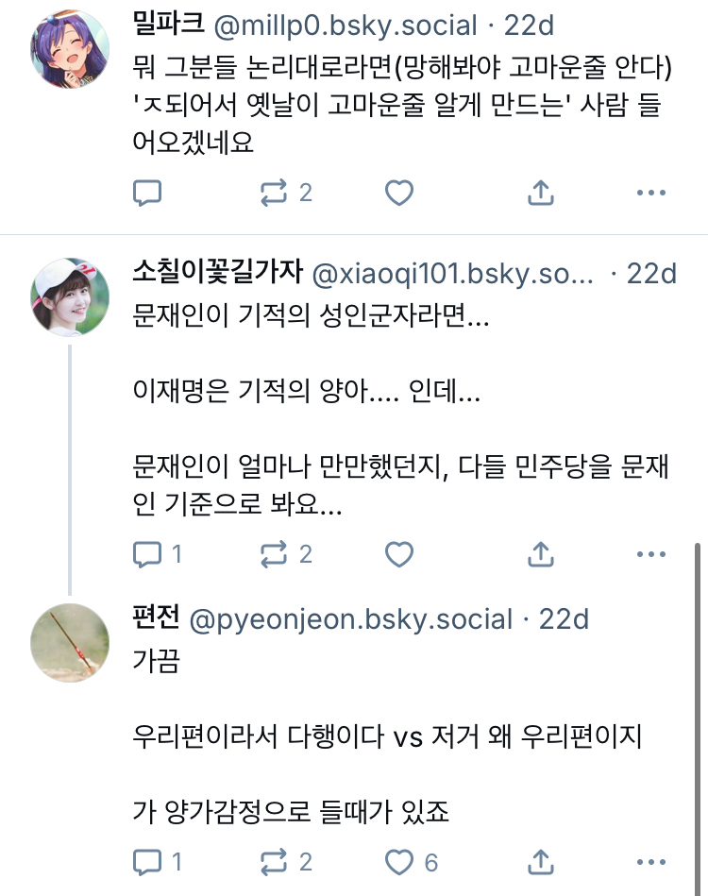
Task: Like the post by 밀파크
Action: coord(399,194)
